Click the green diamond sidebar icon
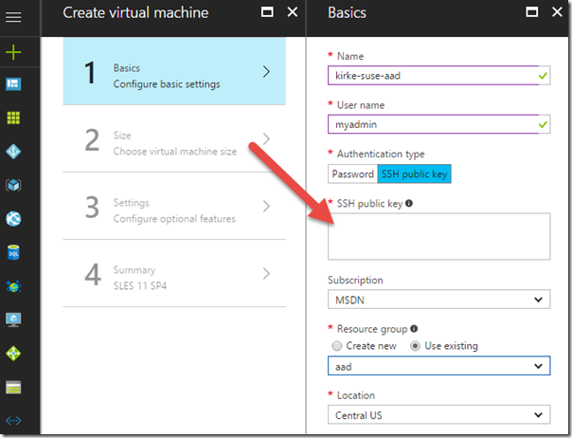The height and width of the screenshot is (438, 572). [x=13, y=354]
